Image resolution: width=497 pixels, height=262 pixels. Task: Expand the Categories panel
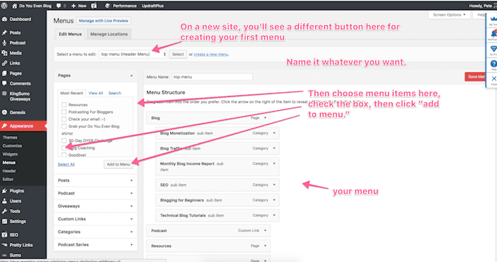(95, 232)
